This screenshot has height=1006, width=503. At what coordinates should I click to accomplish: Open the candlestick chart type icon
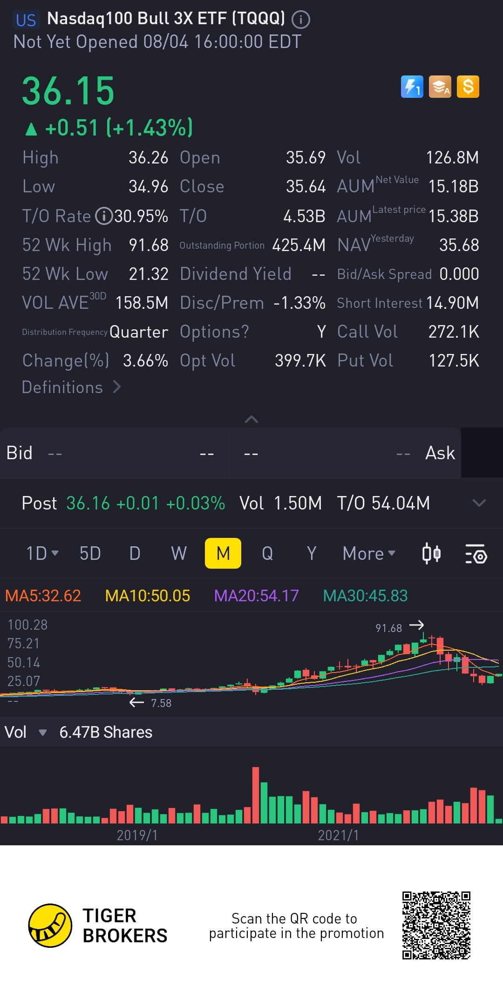pos(431,553)
